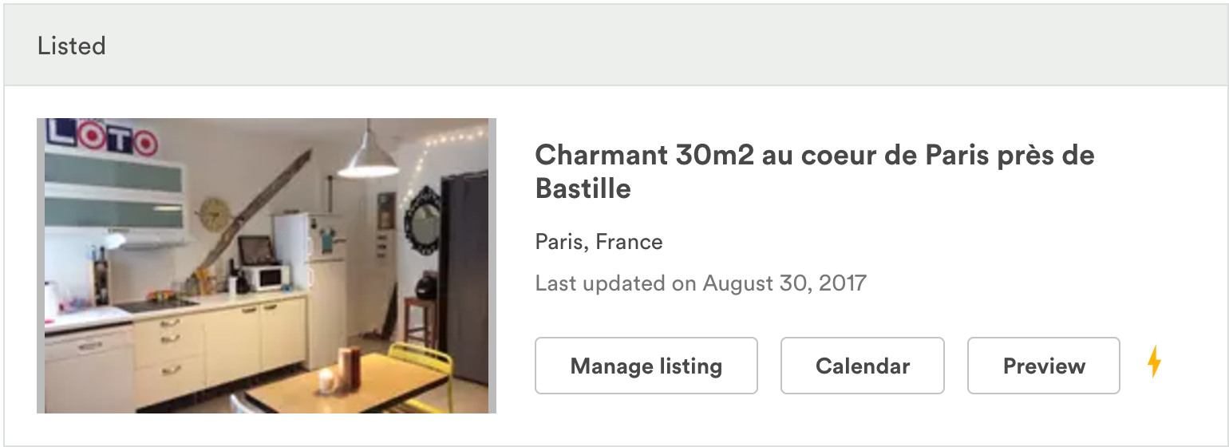Click the kitchen listing photo thumbnail
This screenshot has height=447, width=1229.
click(x=267, y=265)
